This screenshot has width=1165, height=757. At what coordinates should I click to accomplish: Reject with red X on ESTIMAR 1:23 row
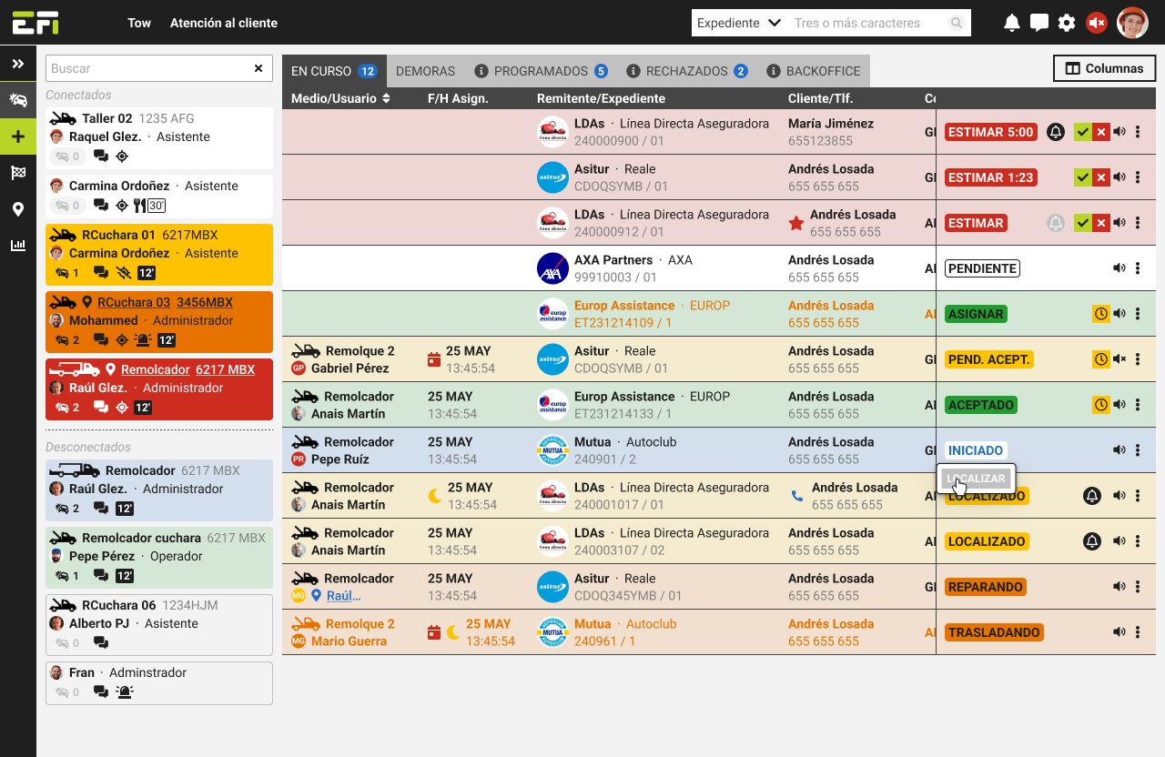click(x=1100, y=177)
